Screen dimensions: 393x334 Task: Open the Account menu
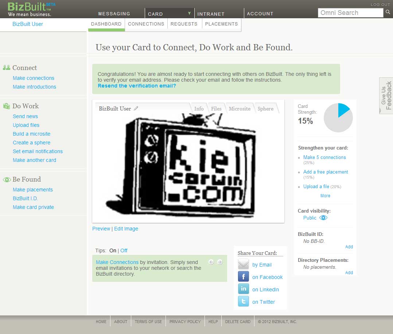[x=260, y=14]
